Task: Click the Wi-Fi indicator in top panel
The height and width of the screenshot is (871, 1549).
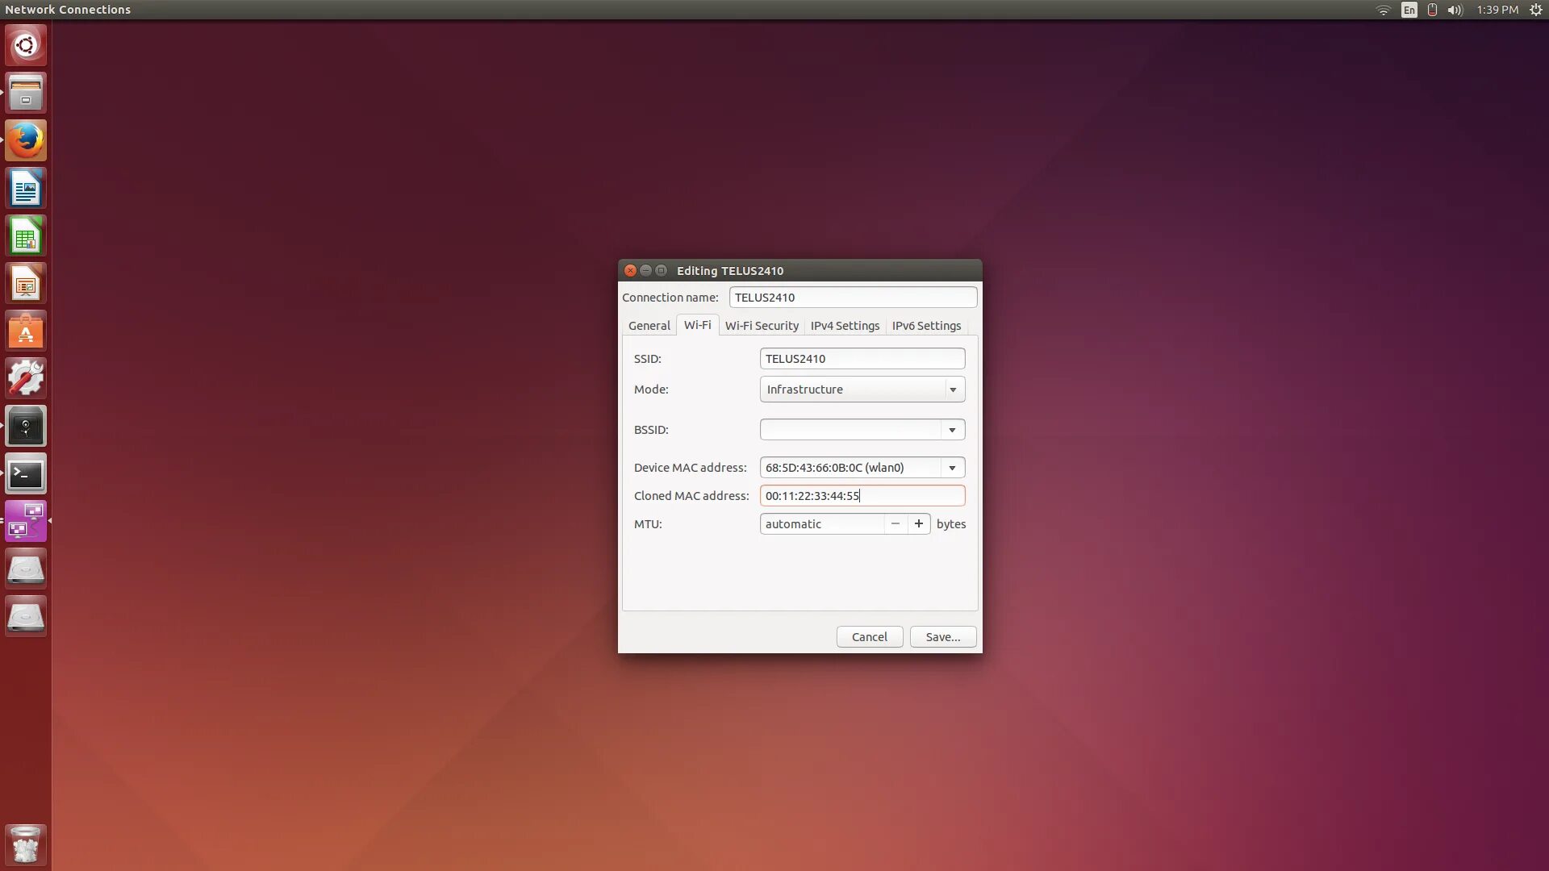Action: point(1383,10)
